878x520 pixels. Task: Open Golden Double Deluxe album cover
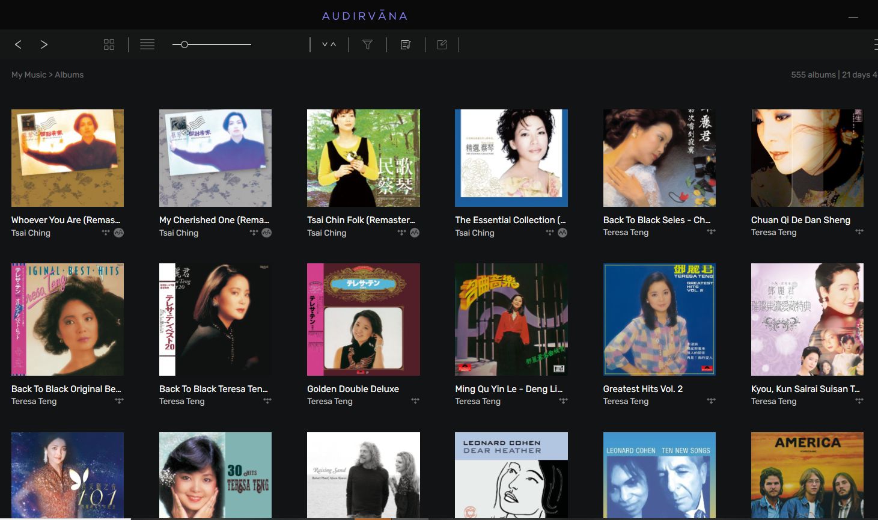tap(364, 319)
